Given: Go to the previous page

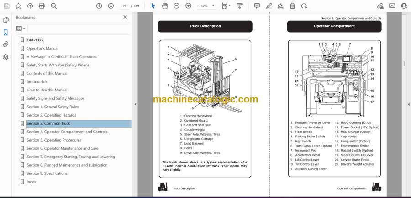Looking at the screenshot, I should coord(99,6).
